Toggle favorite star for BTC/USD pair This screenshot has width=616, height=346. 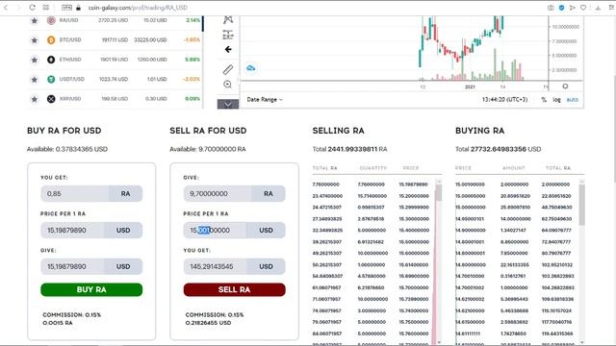tap(35, 40)
